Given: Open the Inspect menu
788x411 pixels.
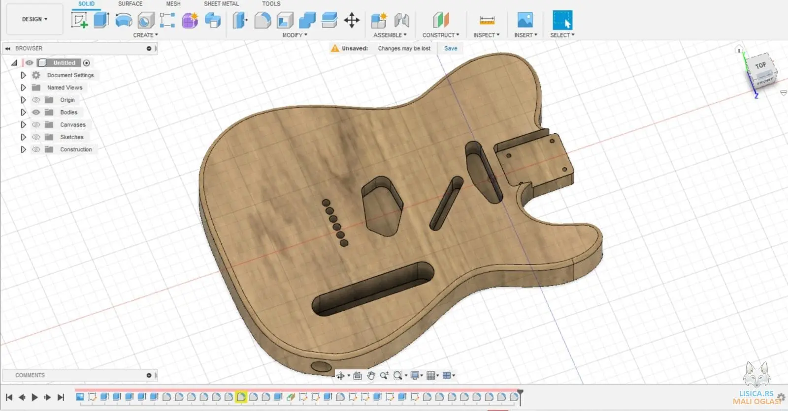Looking at the screenshot, I should pyautogui.click(x=487, y=35).
